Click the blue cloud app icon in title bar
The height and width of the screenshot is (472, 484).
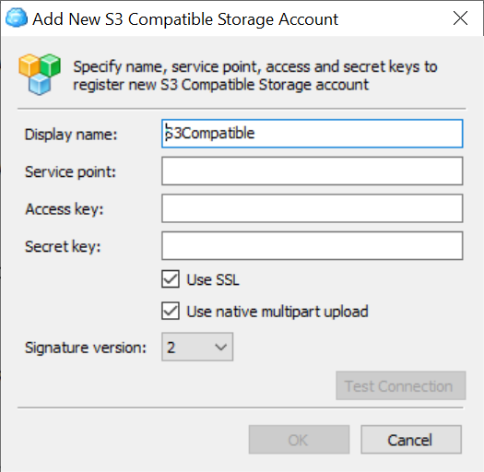17,18
